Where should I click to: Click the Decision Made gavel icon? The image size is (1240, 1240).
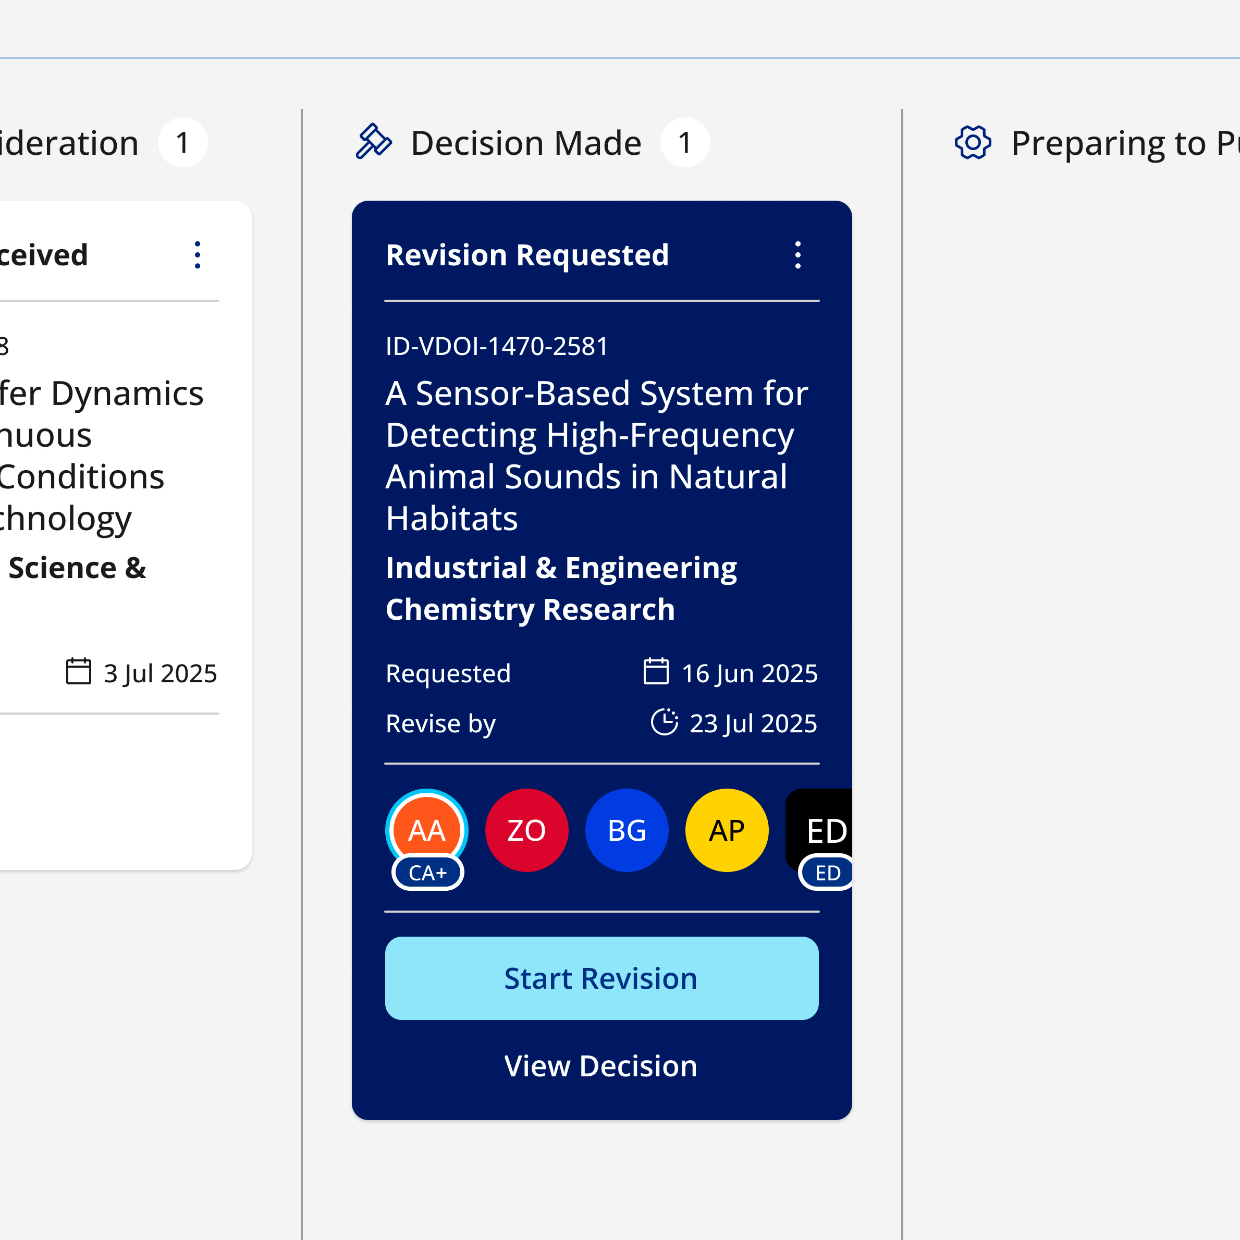(x=373, y=142)
